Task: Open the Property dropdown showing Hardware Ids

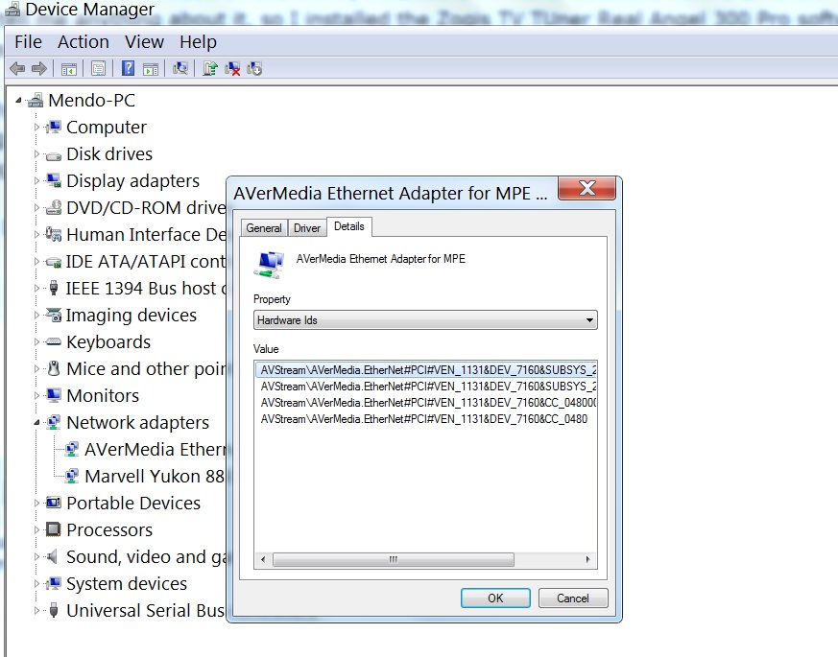Action: point(425,320)
